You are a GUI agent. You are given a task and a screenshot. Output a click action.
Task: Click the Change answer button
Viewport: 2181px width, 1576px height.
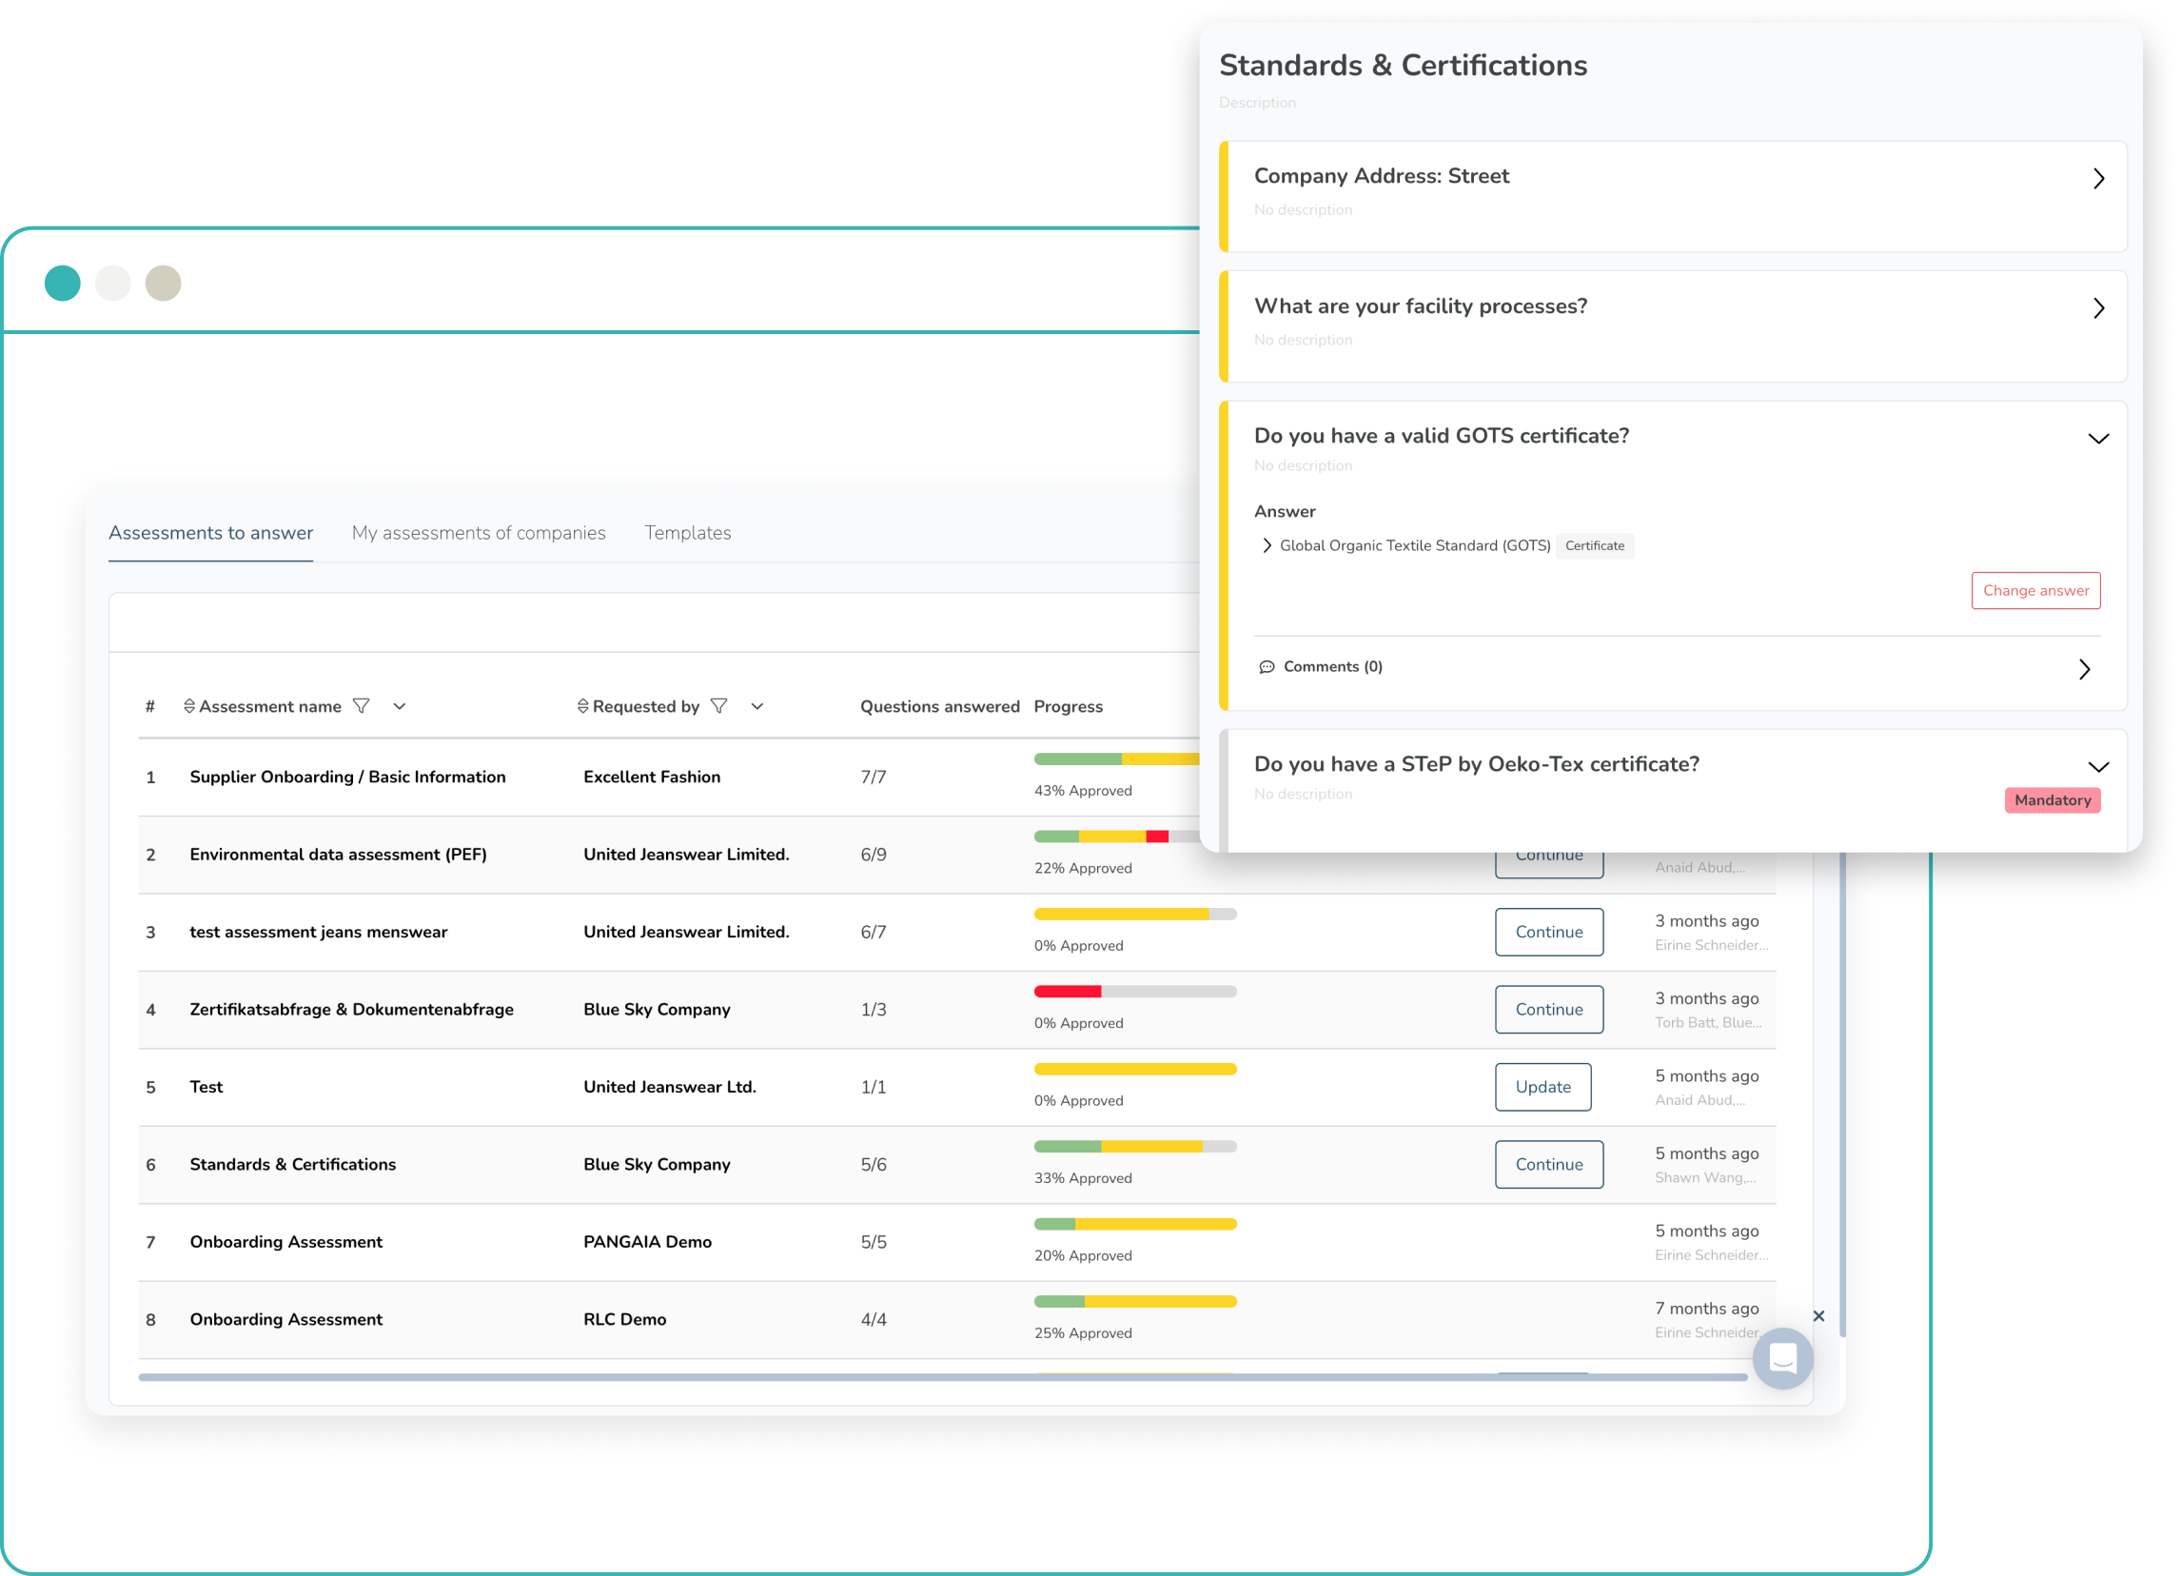click(2034, 590)
